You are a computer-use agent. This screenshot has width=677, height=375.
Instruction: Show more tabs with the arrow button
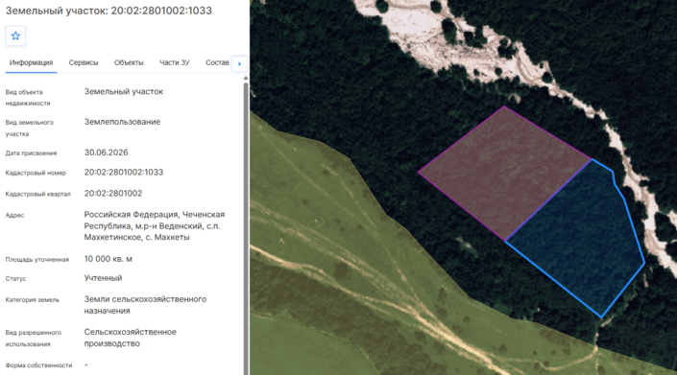[x=240, y=64]
